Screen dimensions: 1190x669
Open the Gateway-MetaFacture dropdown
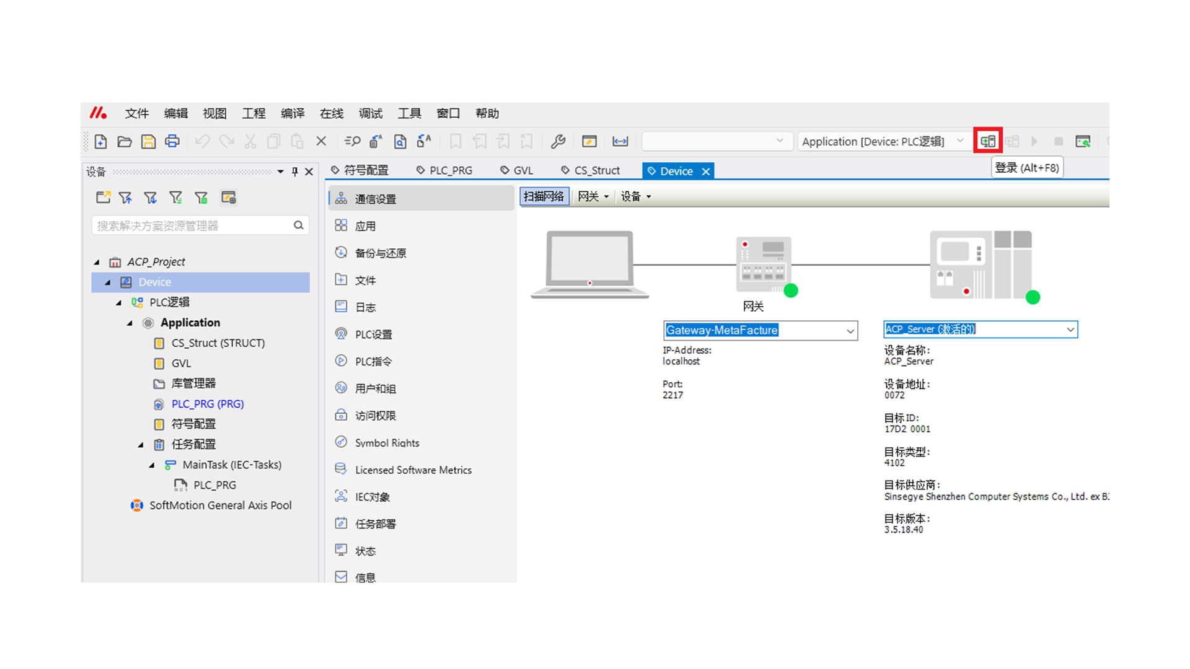(850, 331)
